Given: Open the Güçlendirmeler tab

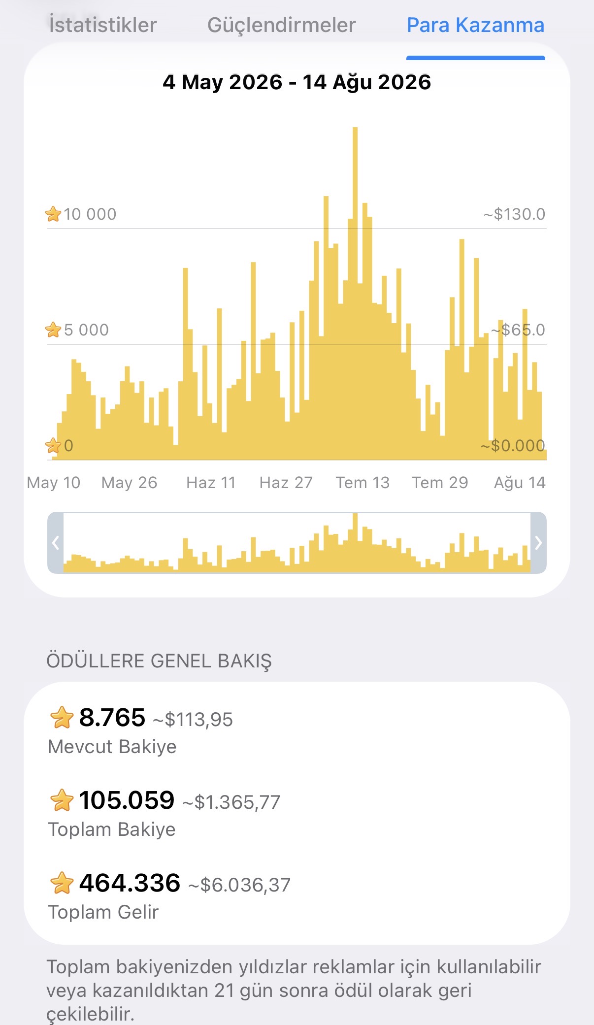Looking at the screenshot, I should [281, 25].
